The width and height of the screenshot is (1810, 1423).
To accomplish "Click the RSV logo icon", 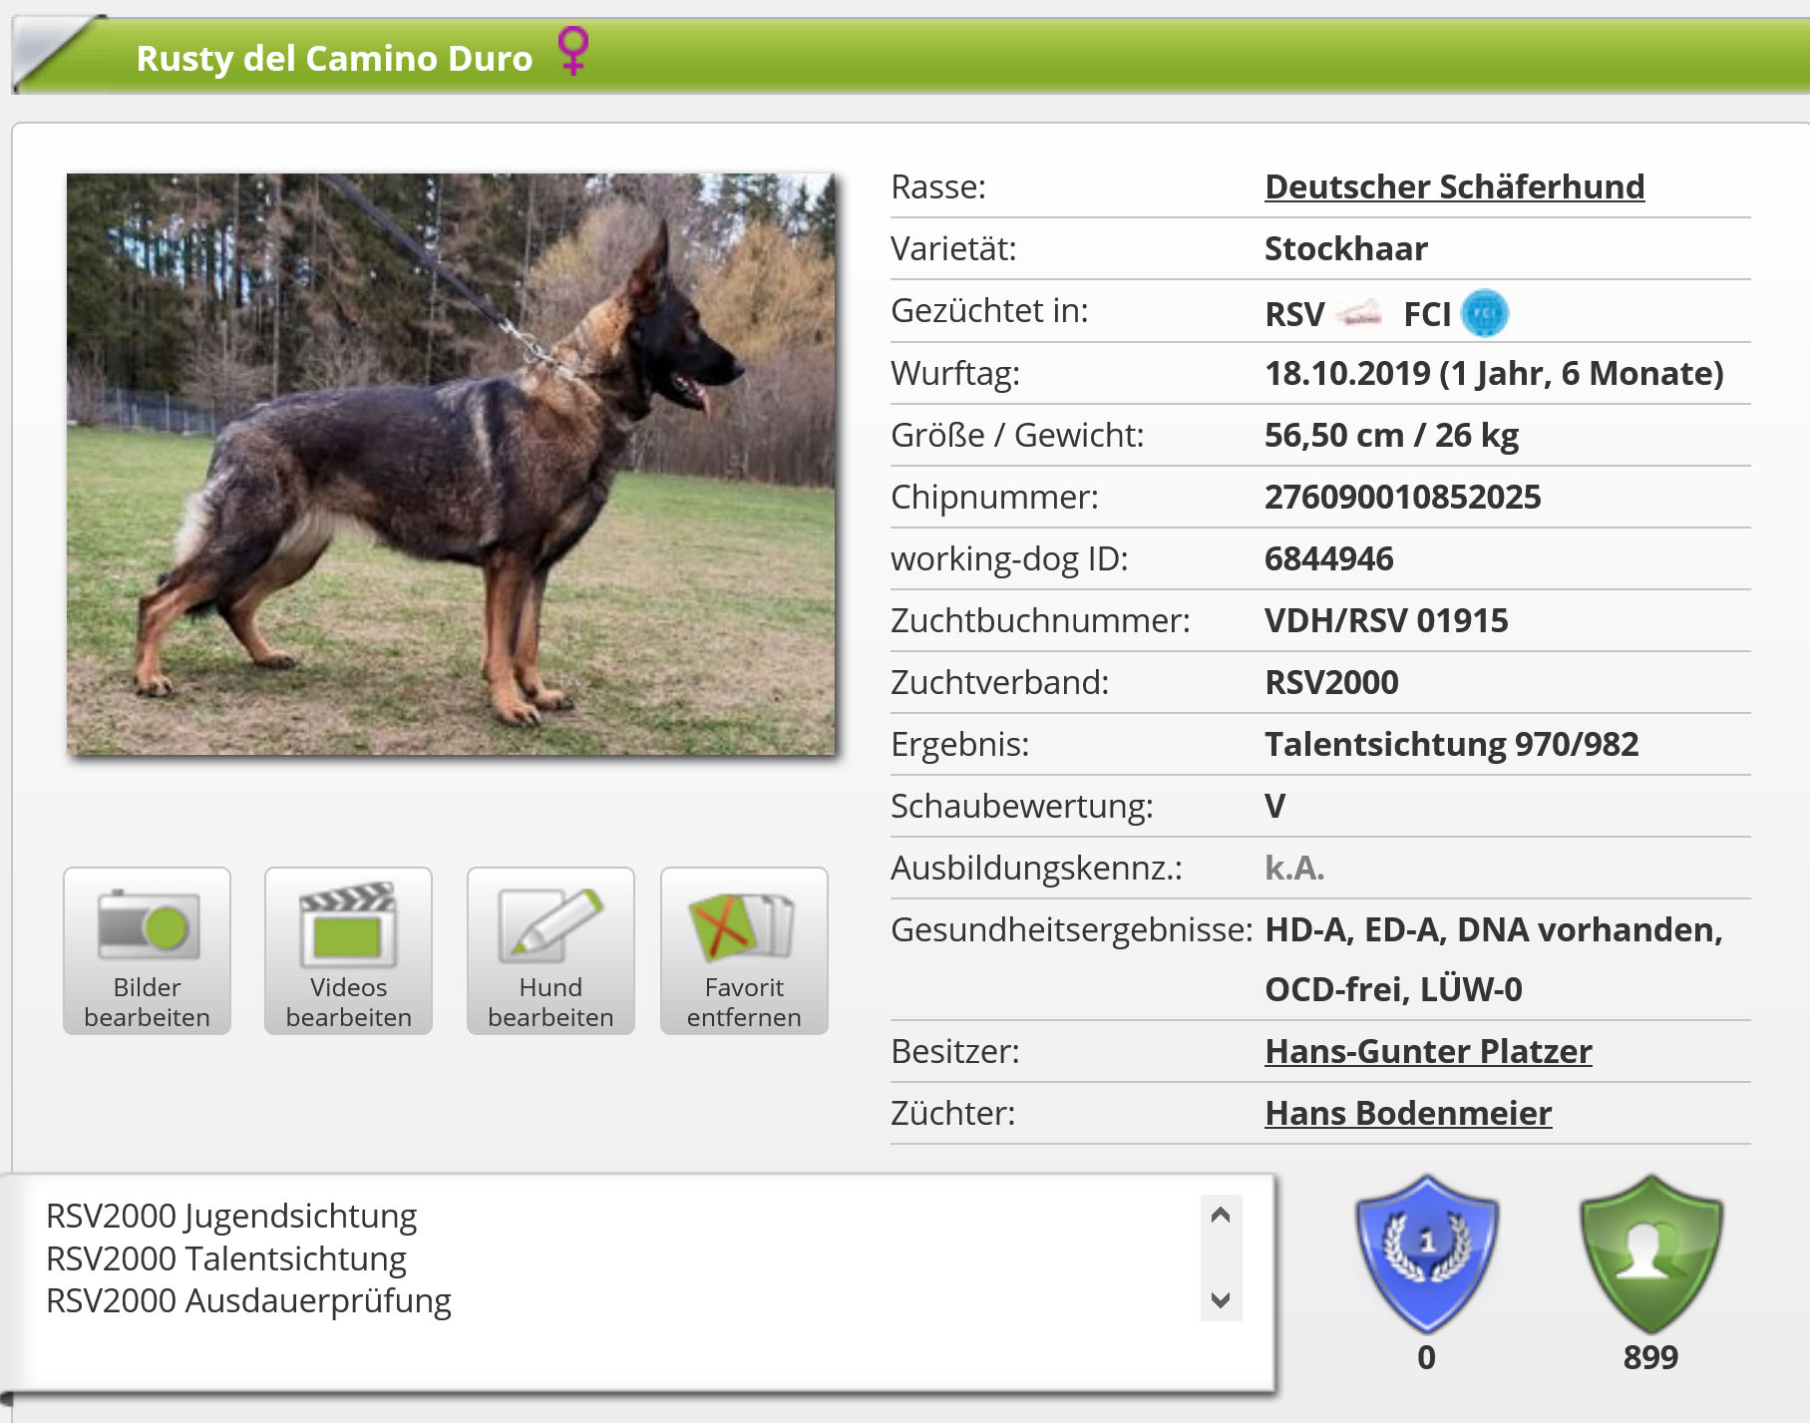I will pyautogui.click(x=1359, y=314).
